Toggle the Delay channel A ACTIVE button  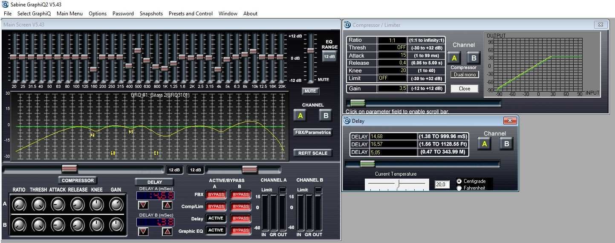(217, 218)
